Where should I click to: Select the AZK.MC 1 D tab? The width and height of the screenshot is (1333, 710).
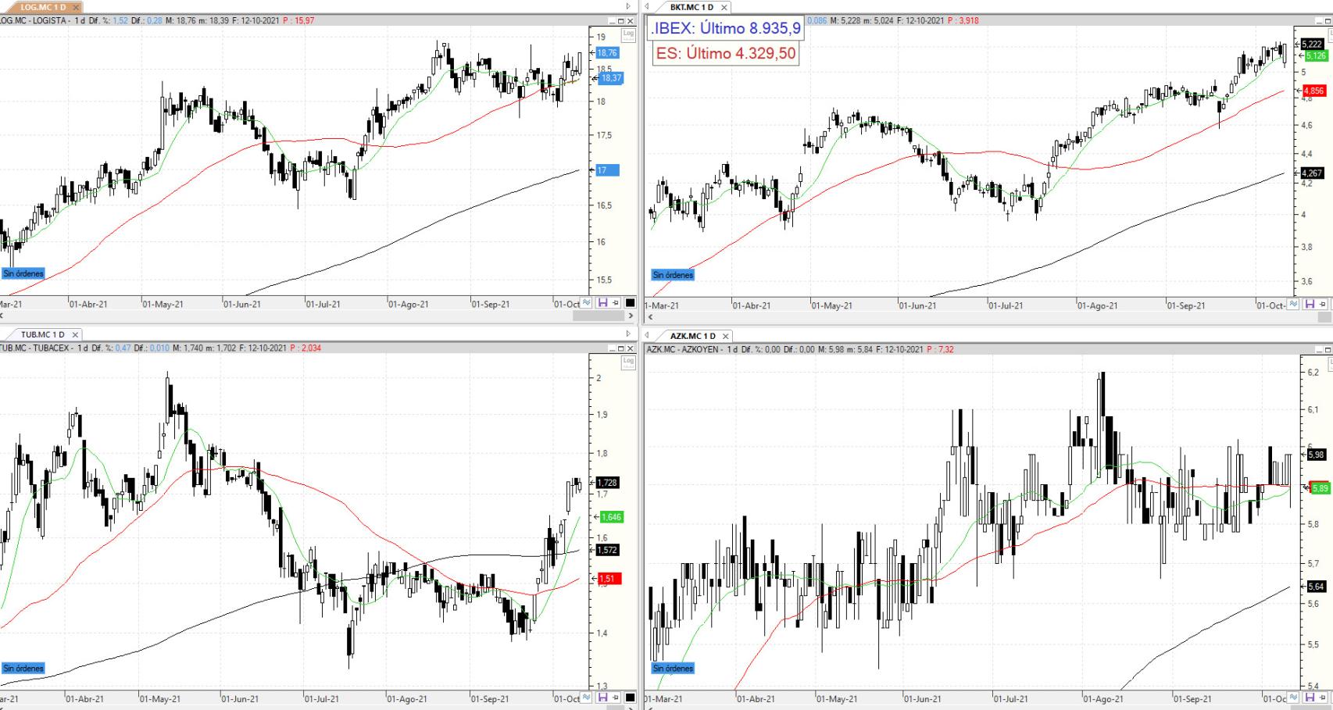(692, 336)
